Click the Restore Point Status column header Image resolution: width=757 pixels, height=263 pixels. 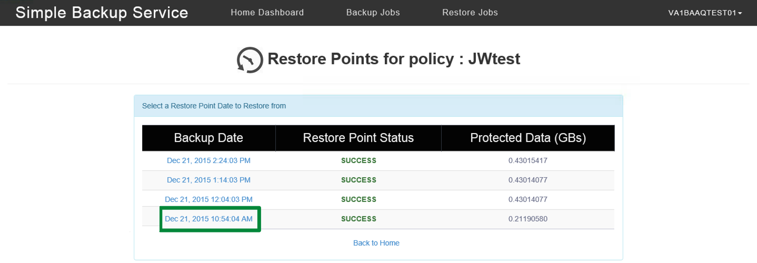click(358, 138)
